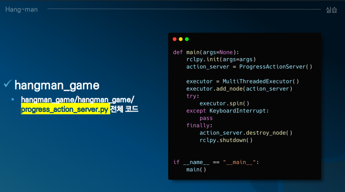Image resolution: width=345 pixels, height=192 pixels.
Task: Click the 실습 label at top right
Action: (x=331, y=10)
